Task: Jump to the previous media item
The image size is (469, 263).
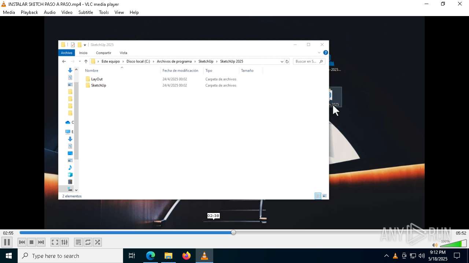Action: point(22,242)
